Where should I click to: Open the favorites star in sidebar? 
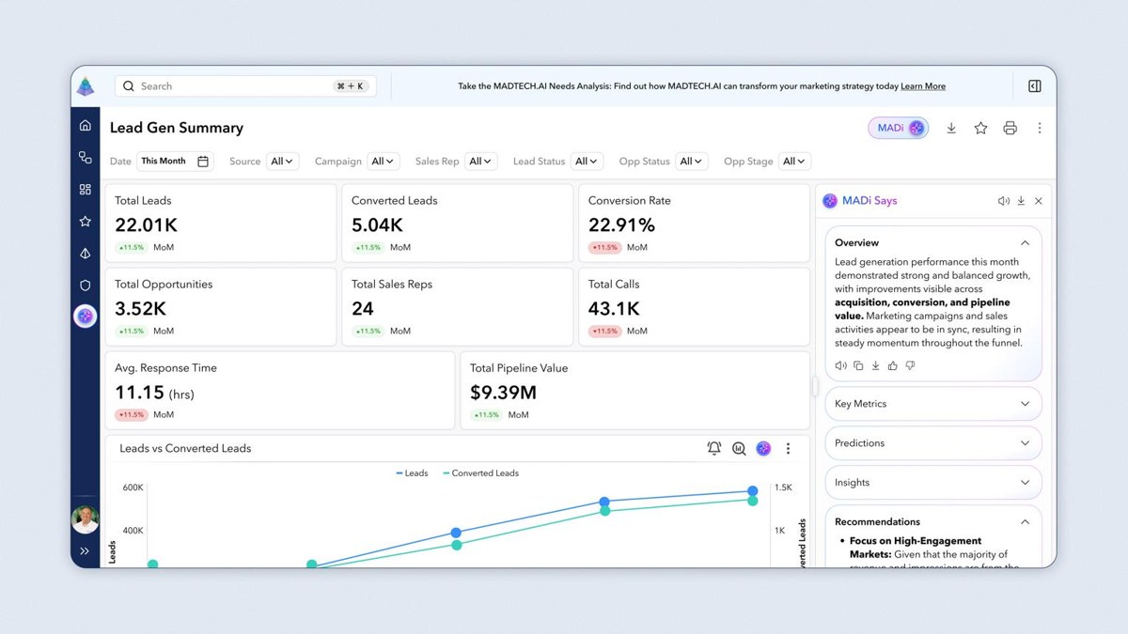[x=86, y=222]
